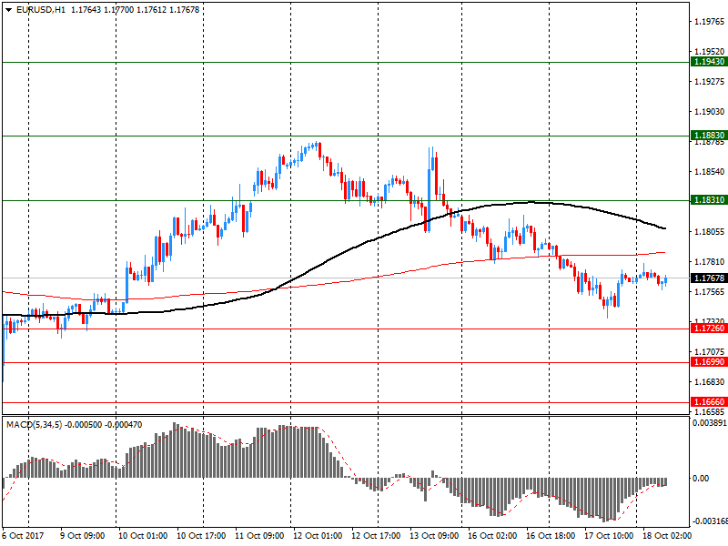Click the black moving average line endpoint
Image resolution: width=728 pixels, height=546 pixels.
tap(665, 228)
